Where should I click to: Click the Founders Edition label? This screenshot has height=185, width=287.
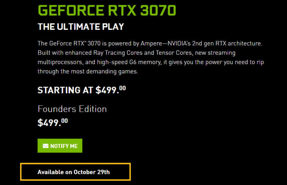click(x=72, y=109)
